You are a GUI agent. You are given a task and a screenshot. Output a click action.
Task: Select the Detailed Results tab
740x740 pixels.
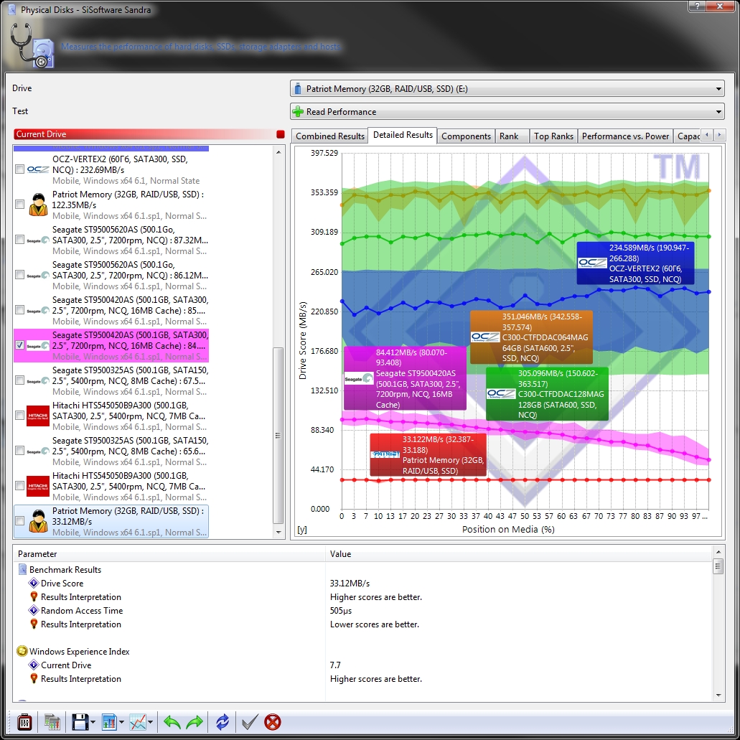(x=403, y=135)
